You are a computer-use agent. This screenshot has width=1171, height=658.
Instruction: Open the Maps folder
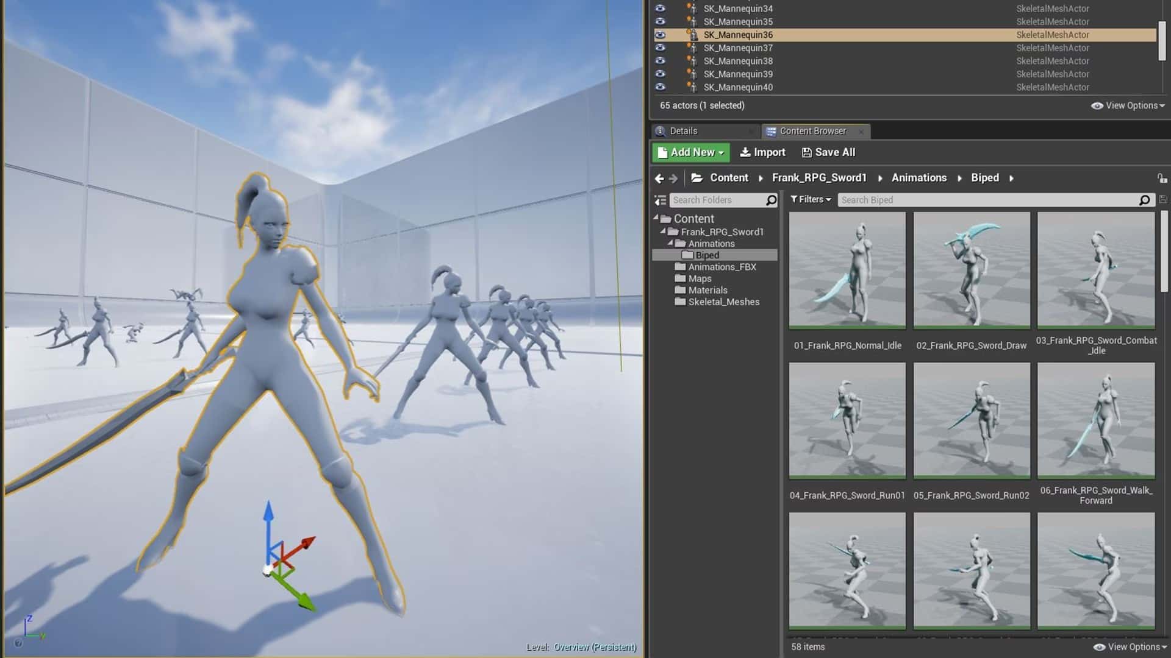tap(693, 278)
